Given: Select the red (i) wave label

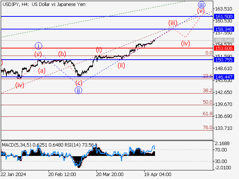Looking at the screenshot, I should pyautogui.click(x=99, y=50).
